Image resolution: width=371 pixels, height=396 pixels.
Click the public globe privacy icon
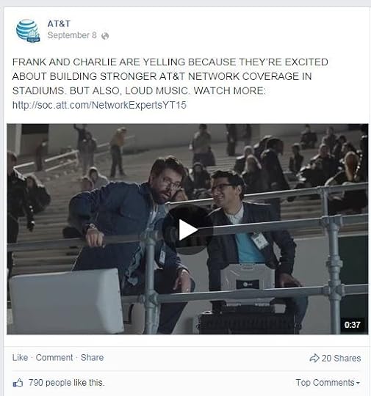pyautogui.click(x=105, y=36)
